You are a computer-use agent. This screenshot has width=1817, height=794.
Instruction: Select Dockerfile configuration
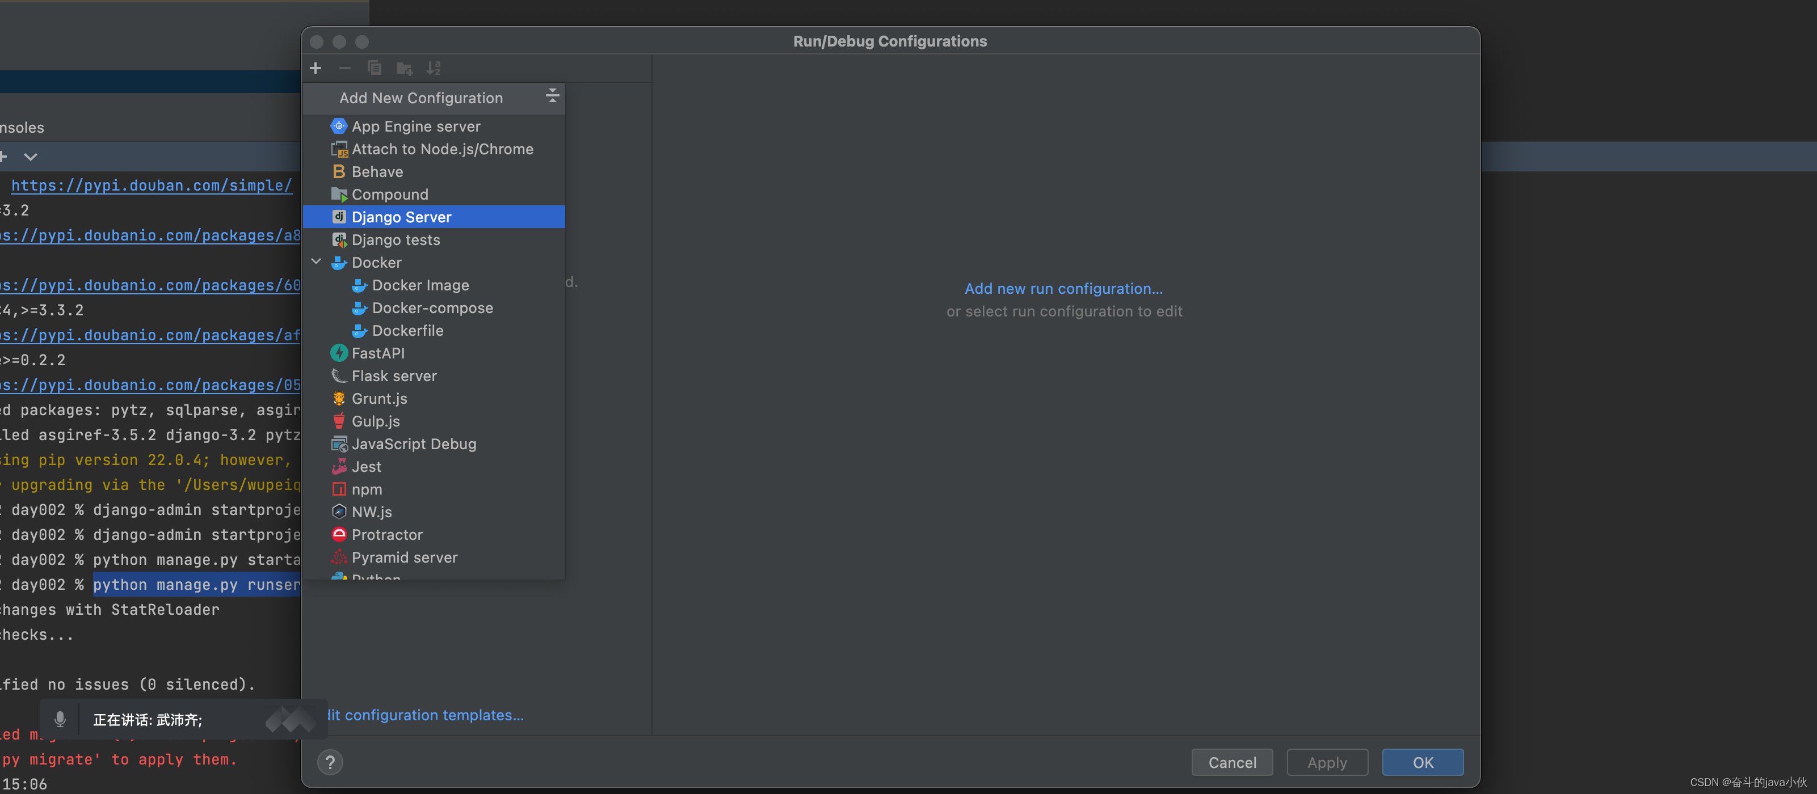coord(434,330)
